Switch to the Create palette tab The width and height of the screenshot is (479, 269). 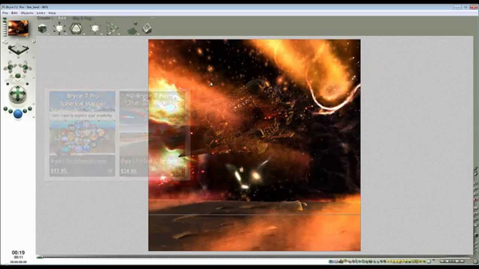45,18
